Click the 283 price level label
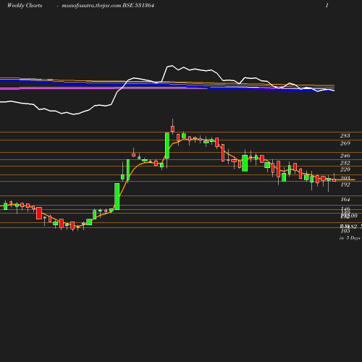 pyautogui.click(x=345, y=135)
